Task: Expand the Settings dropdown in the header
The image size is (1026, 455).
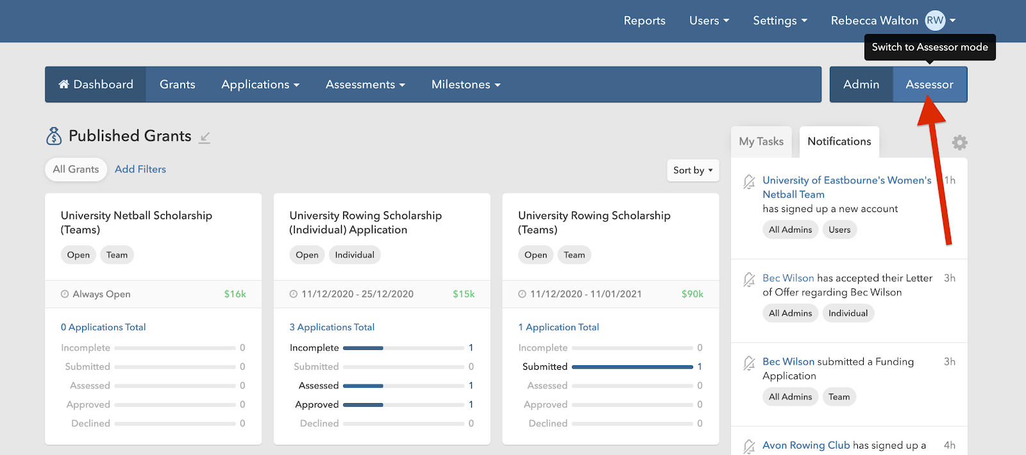Action: coord(780,21)
